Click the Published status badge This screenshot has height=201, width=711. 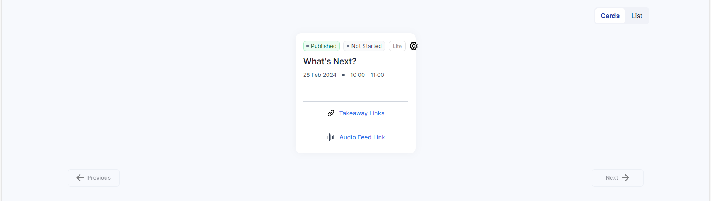(x=321, y=46)
